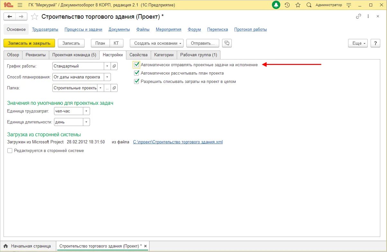Uncheck Автоматически рассчитывать план проекта

[137, 73]
